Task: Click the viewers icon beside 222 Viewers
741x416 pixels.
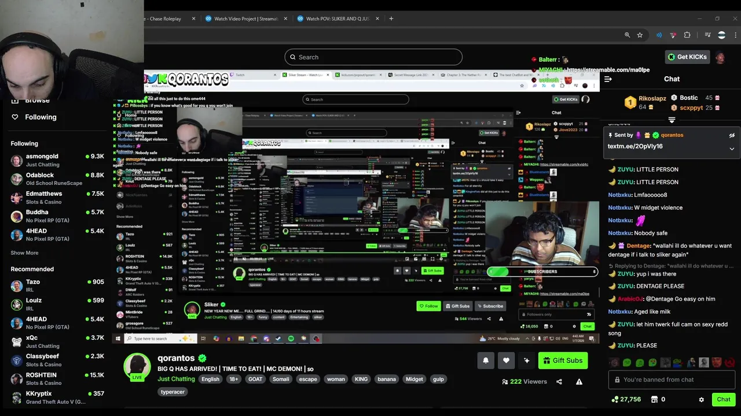Action: coord(505,381)
